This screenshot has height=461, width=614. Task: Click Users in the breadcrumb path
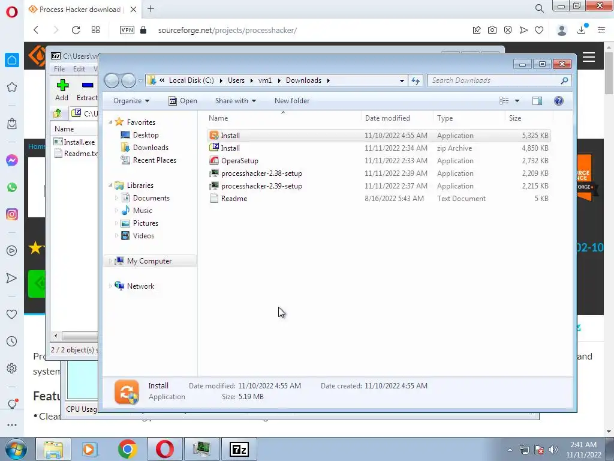tap(236, 80)
